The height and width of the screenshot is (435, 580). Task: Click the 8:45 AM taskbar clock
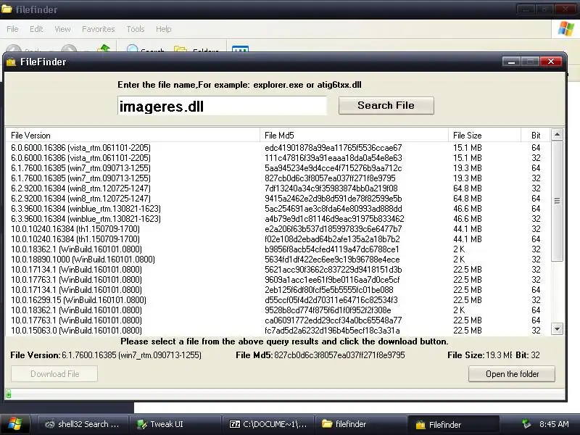[554, 424]
